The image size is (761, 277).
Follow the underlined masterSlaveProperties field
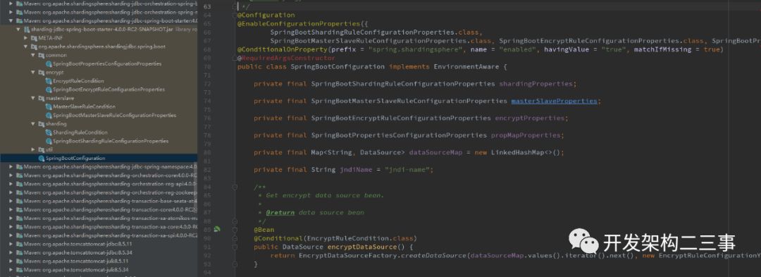(x=554, y=101)
